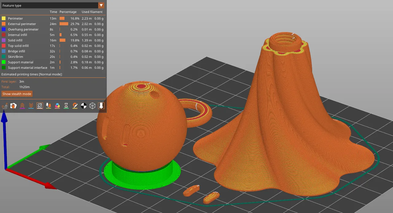Toggle the Tool marker nozzle icon

101,106
